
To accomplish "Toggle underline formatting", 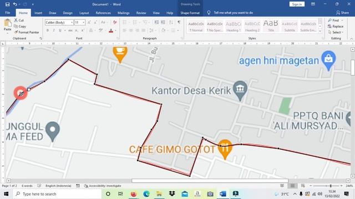I will [60, 30].
